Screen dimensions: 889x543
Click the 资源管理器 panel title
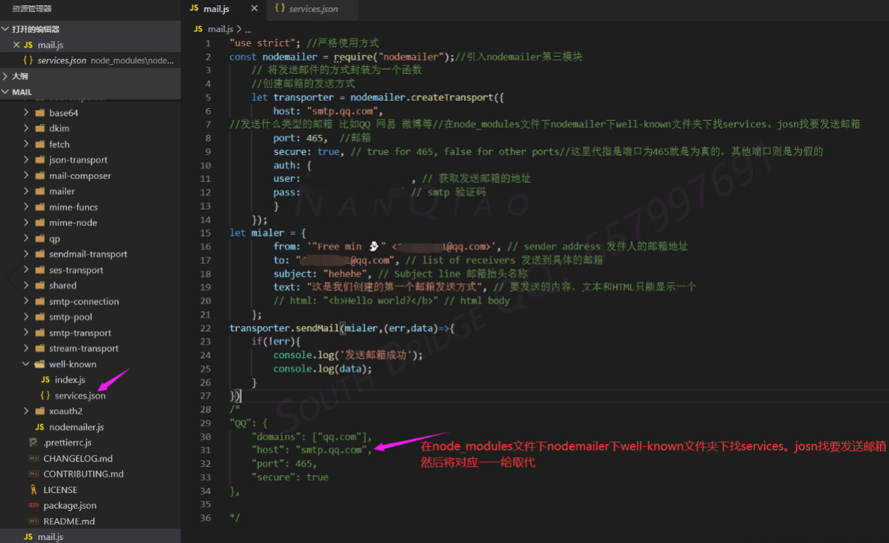32,8
